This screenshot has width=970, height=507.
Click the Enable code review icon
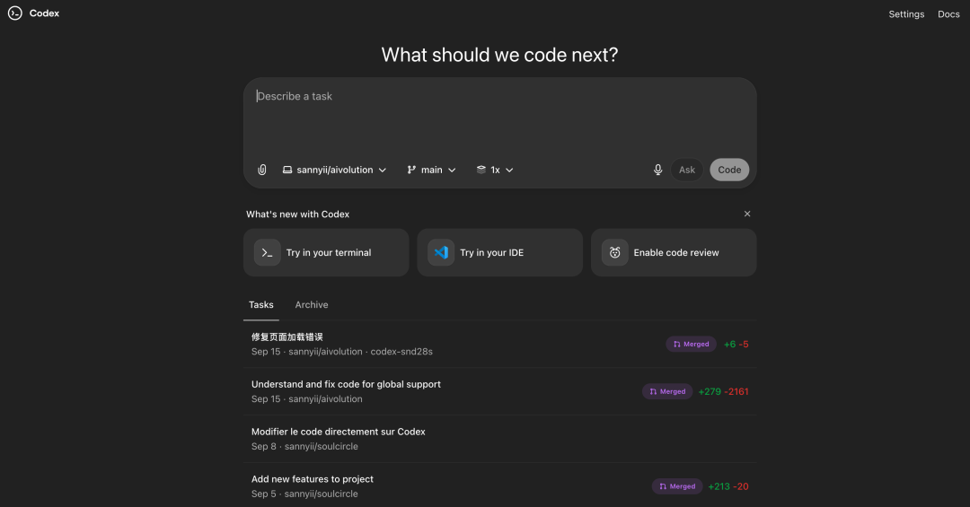614,253
